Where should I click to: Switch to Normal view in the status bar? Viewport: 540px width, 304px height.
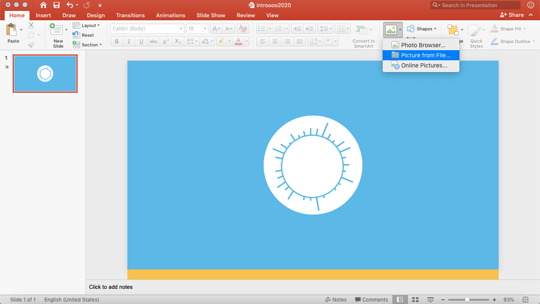pyautogui.click(x=400, y=299)
